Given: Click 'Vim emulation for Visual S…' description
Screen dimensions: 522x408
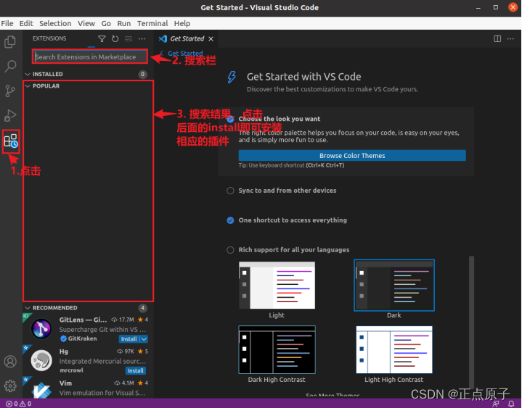Looking at the screenshot, I should [x=102, y=393].
